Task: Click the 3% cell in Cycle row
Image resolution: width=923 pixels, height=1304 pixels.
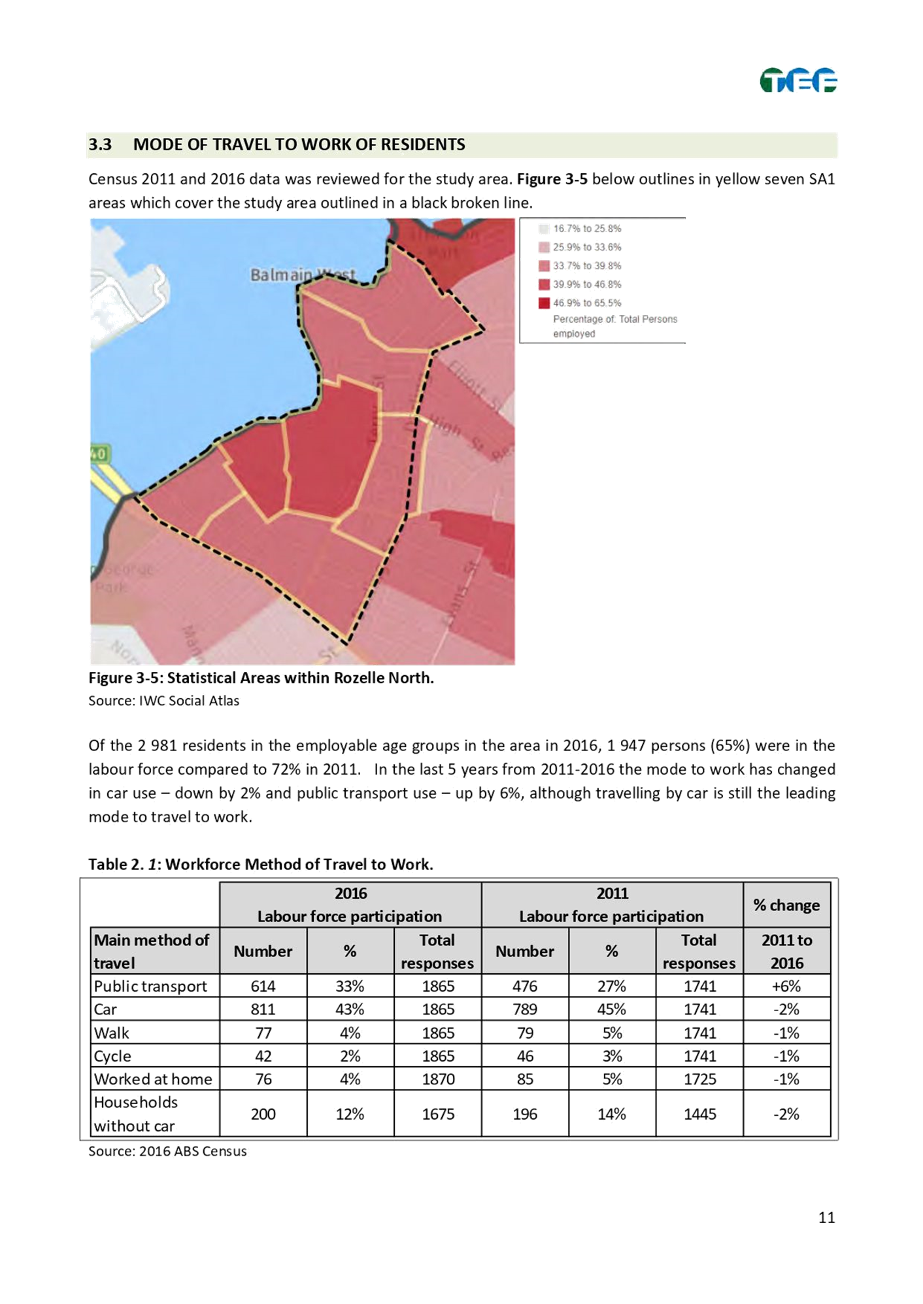Action: (612, 1056)
